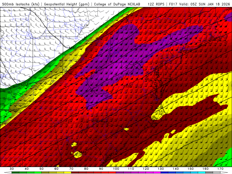Click the 70 value on the color scale
The height and width of the screenshot is (174, 232).
click(71, 169)
